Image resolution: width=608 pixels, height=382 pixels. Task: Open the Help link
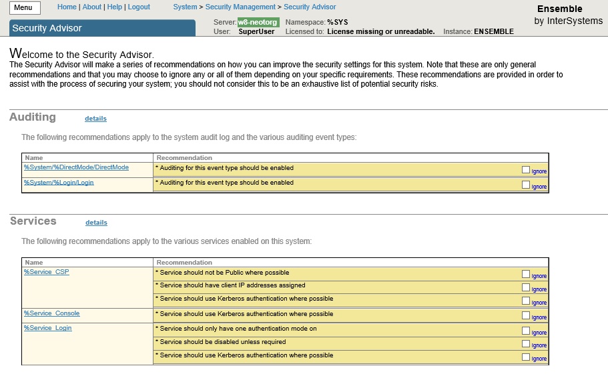[114, 7]
